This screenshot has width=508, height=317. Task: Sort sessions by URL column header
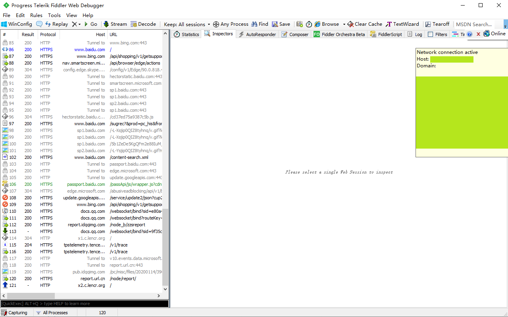[x=135, y=34]
